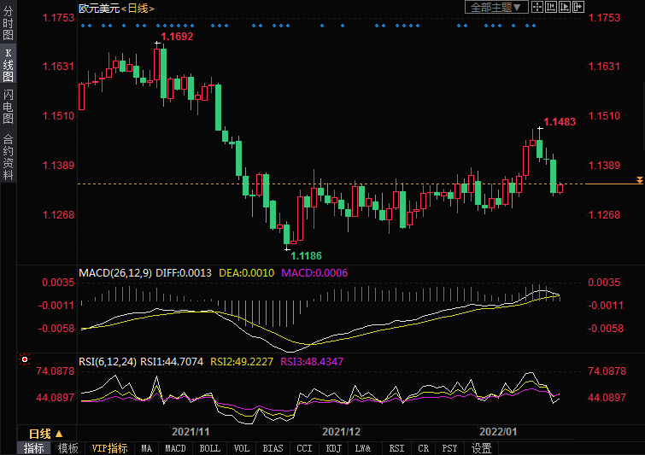
Task: Open the 合约资料 side tab
Action: (x=8, y=155)
